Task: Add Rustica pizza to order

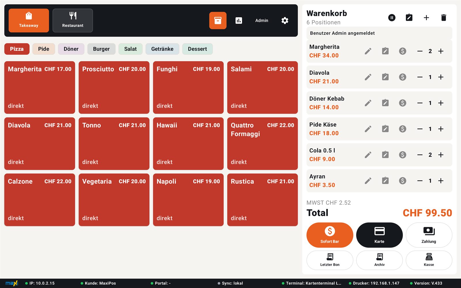Action: coord(262,200)
